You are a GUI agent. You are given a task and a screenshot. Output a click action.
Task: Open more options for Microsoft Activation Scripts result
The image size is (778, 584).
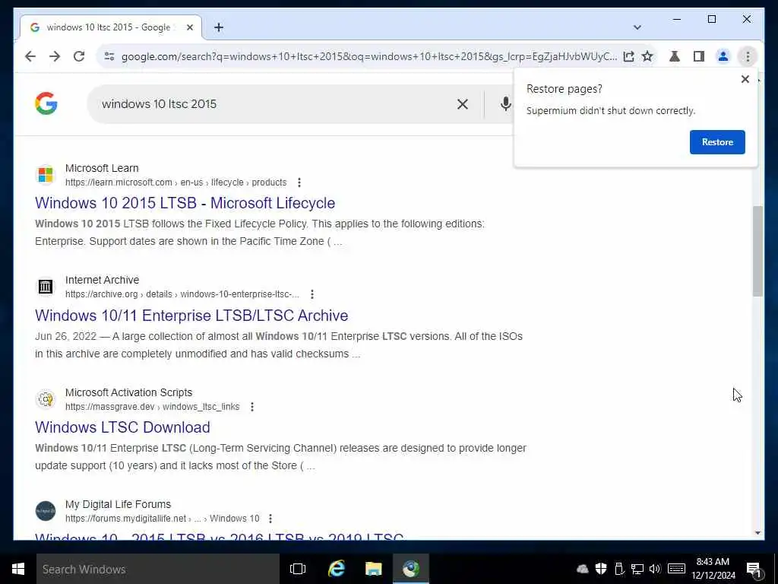pos(252,407)
